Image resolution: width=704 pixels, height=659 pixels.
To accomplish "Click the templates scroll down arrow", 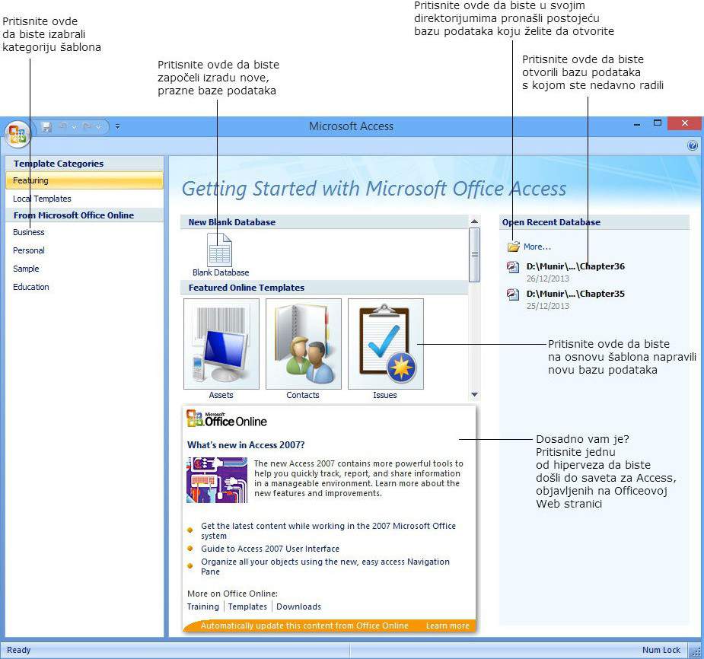I will point(474,395).
